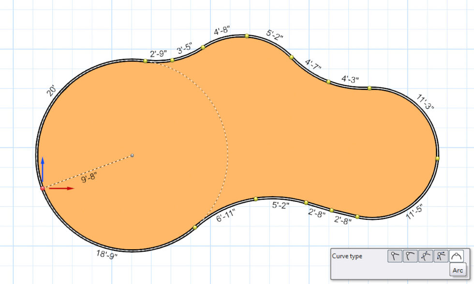
Task: Choose the symmetric bezier handles curve type
Action: pyautogui.click(x=425, y=256)
